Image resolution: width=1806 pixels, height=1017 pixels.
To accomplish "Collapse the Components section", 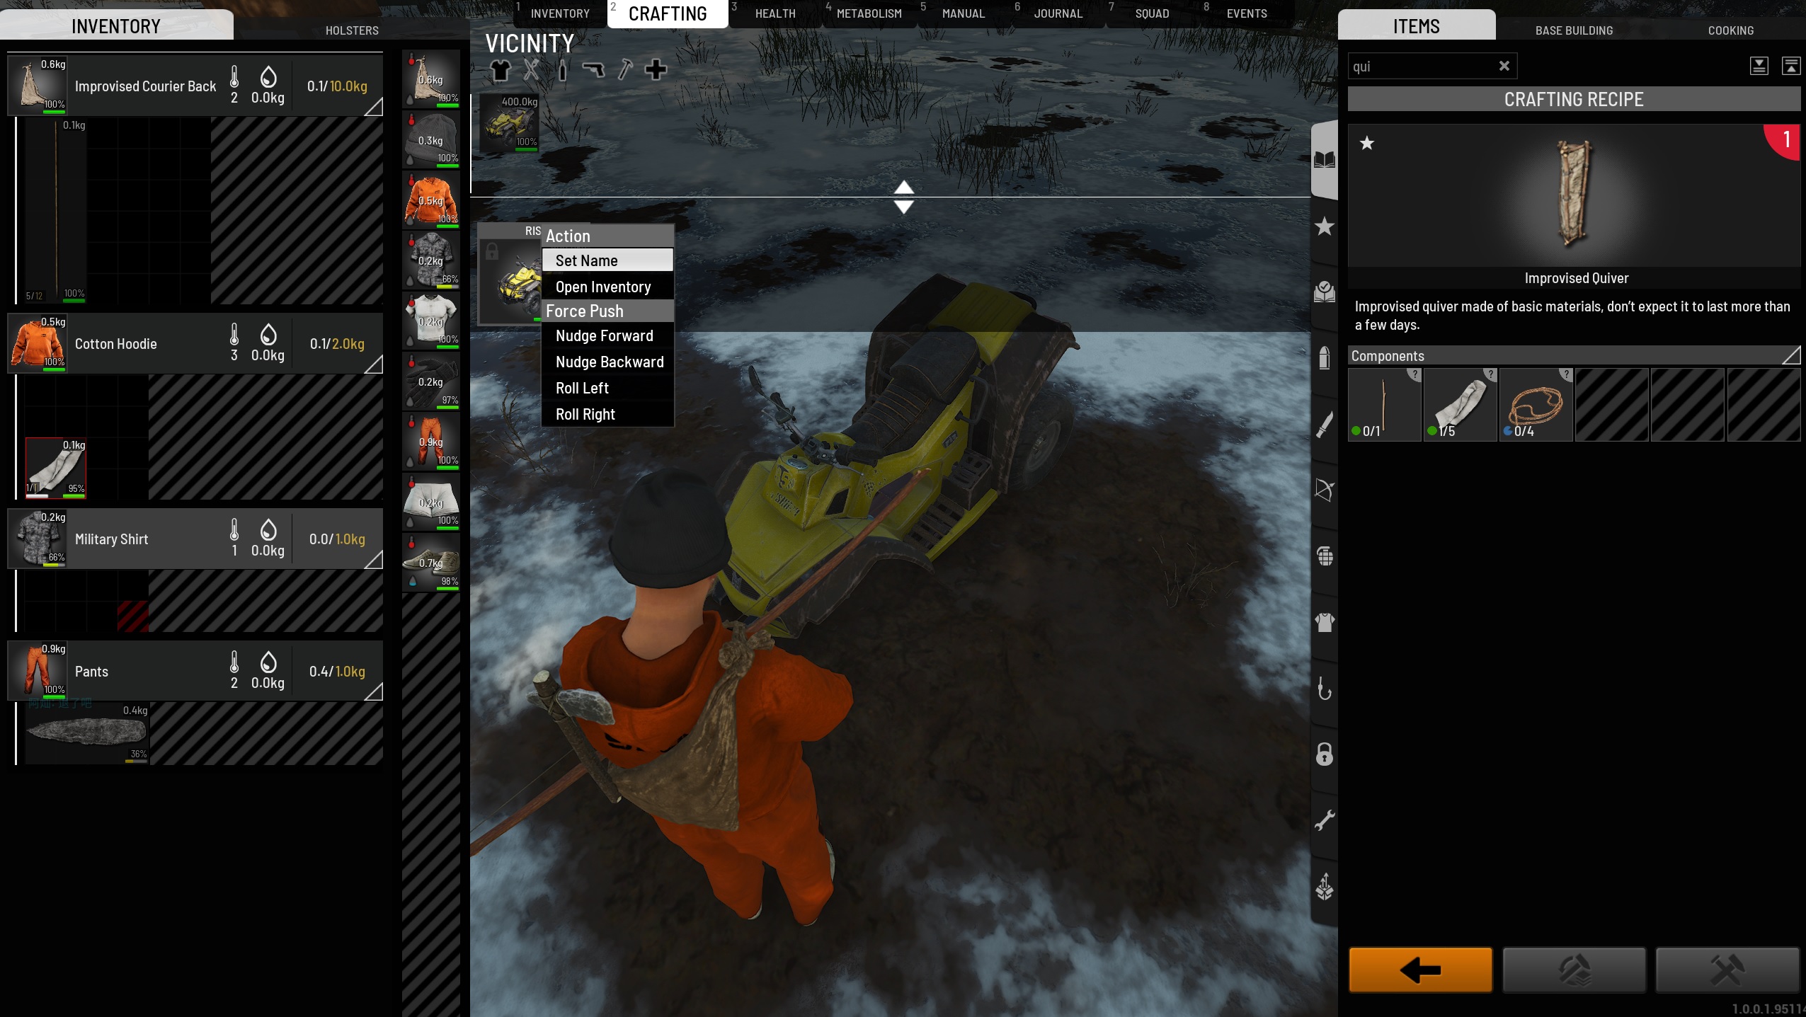I will [x=1790, y=355].
